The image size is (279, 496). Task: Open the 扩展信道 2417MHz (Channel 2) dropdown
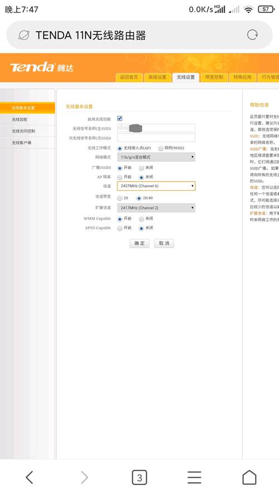click(x=156, y=208)
